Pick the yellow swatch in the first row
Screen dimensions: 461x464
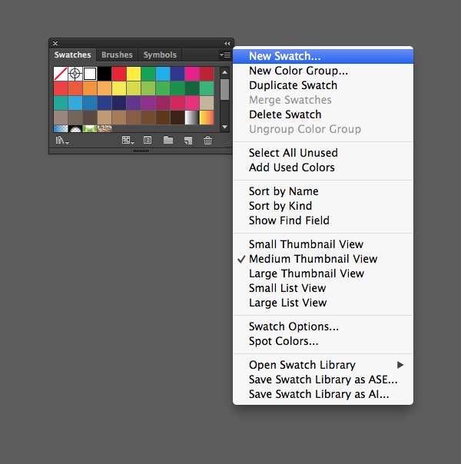[134, 74]
